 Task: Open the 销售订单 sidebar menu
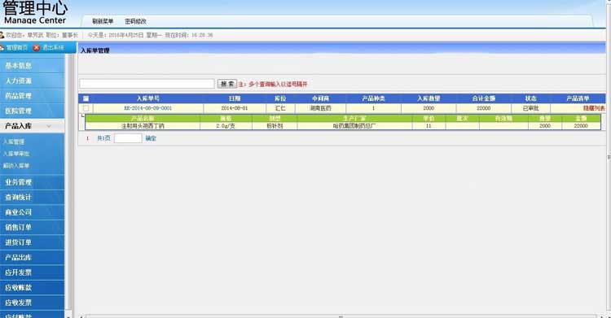coord(33,227)
